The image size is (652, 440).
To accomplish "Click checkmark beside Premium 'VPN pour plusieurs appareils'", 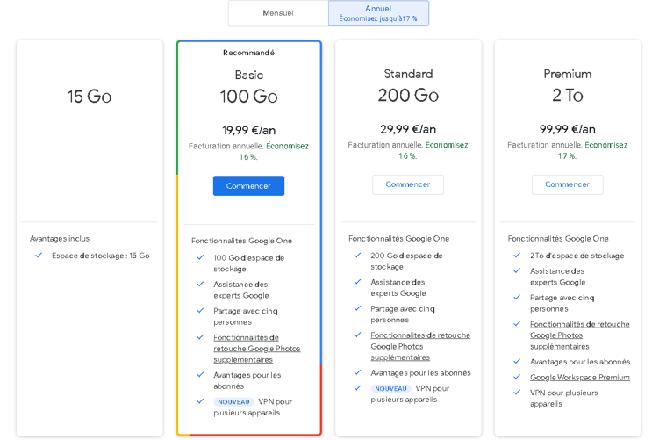I will point(517,392).
